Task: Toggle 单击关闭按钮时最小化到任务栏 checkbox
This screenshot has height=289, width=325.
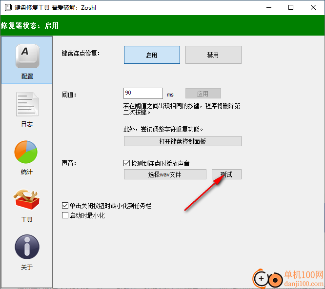Action: click(65, 206)
